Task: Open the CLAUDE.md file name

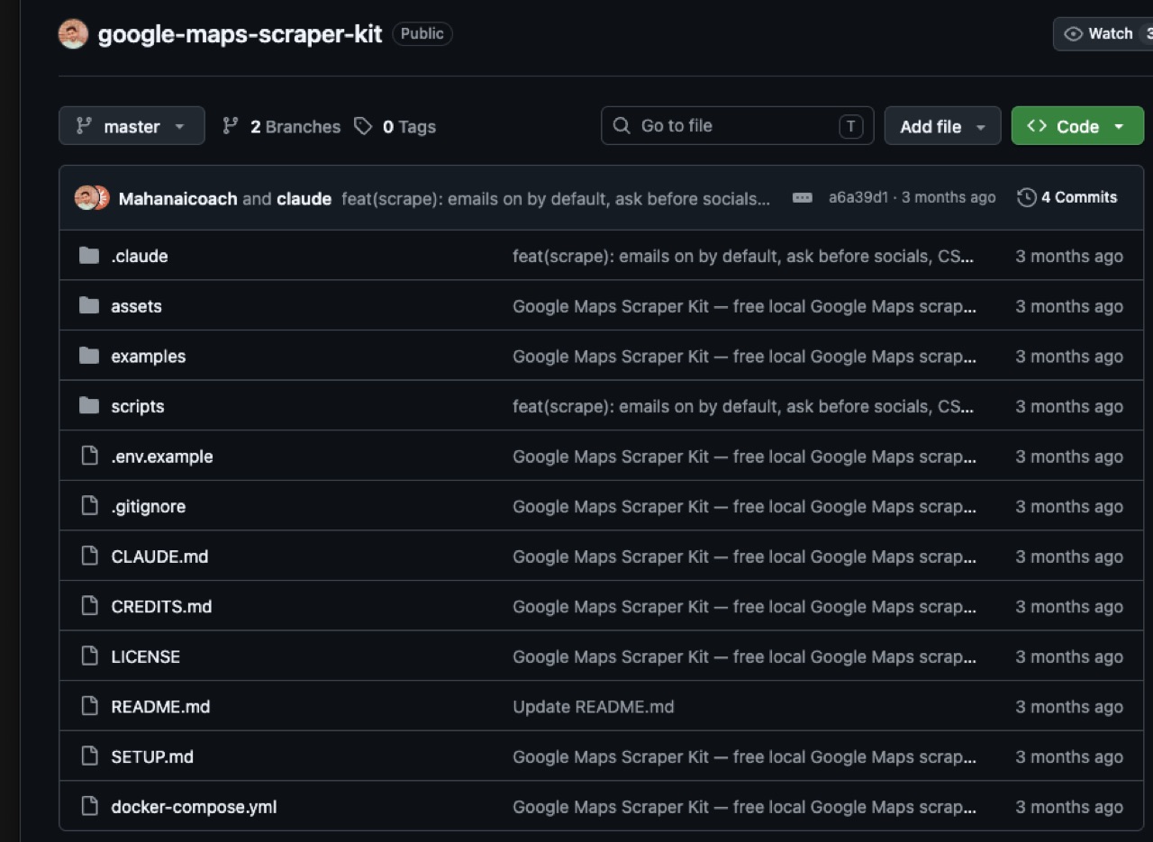Action: (159, 557)
